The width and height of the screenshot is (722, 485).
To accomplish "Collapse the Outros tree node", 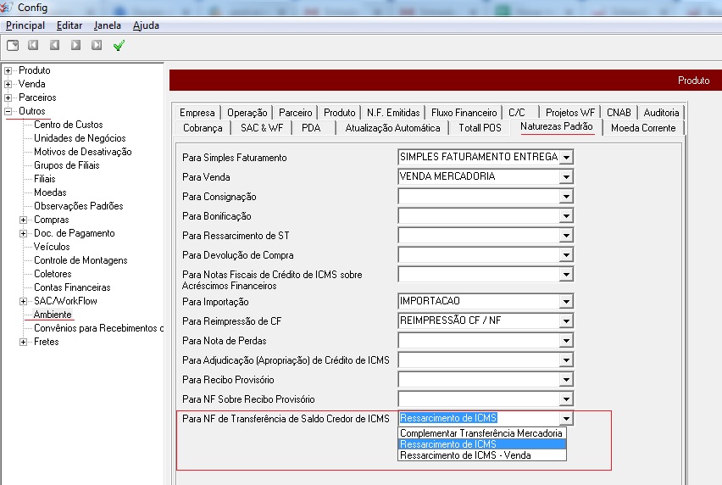I will pos(8,111).
